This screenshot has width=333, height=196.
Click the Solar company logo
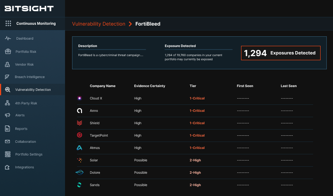80,160
